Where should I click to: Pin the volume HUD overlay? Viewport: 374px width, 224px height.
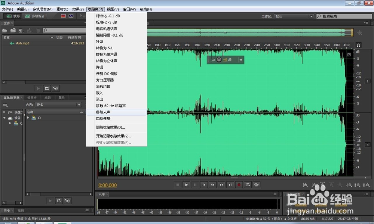(x=241, y=60)
